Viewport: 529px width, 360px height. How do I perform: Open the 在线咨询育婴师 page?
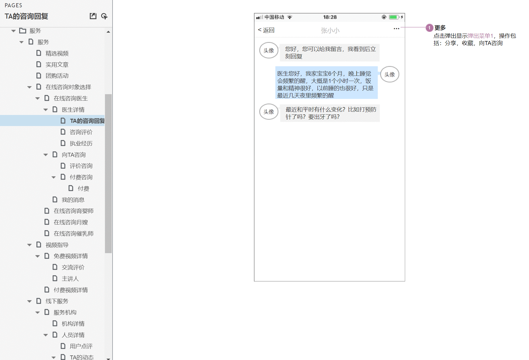click(x=73, y=211)
